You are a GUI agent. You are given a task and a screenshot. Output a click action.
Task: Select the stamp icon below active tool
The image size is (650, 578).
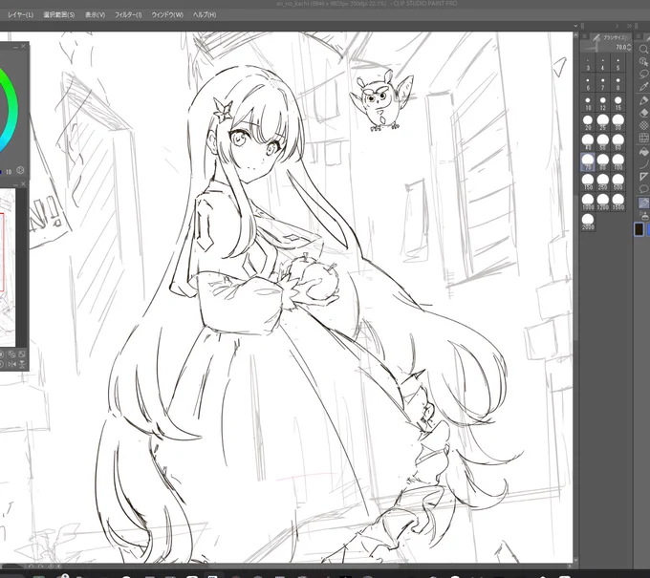coord(644,216)
